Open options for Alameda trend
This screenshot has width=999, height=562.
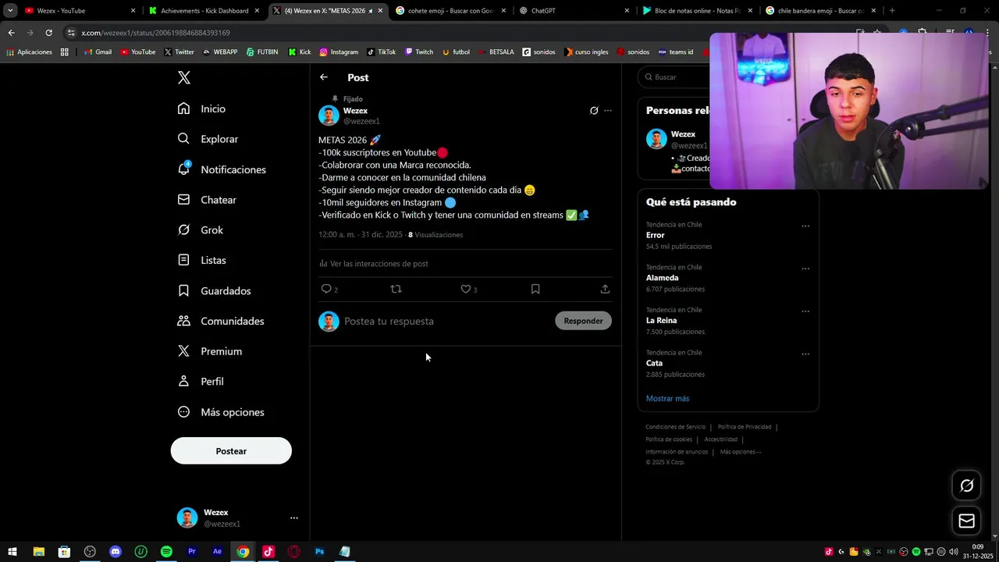805,269
